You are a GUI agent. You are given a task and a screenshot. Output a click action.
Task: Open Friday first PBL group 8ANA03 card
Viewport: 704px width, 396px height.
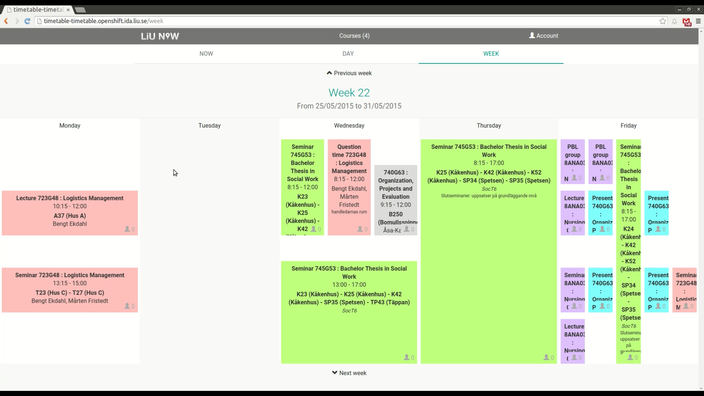573,162
